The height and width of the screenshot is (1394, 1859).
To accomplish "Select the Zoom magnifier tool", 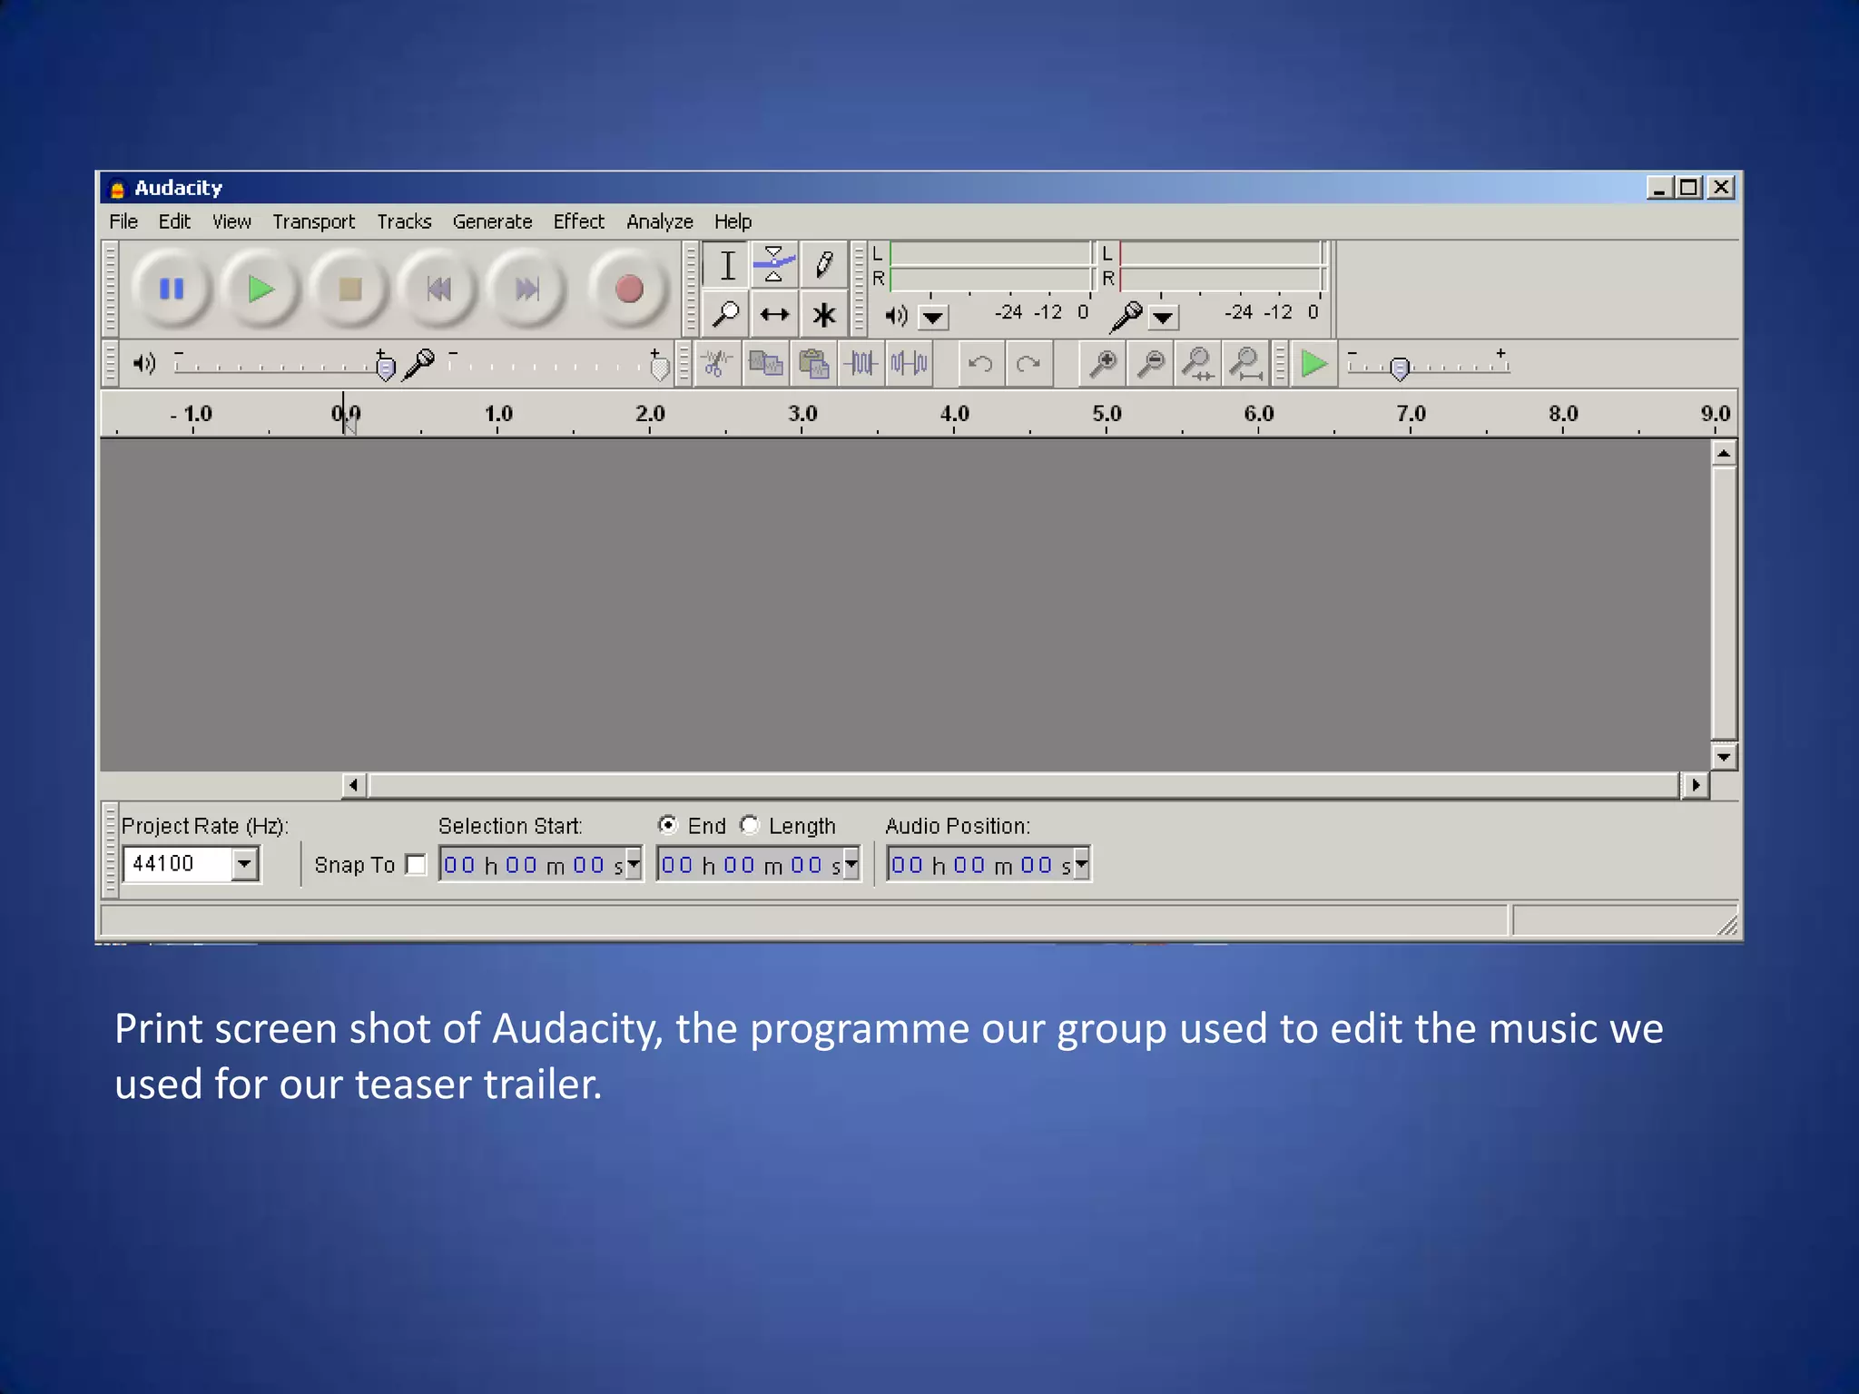I will point(726,314).
